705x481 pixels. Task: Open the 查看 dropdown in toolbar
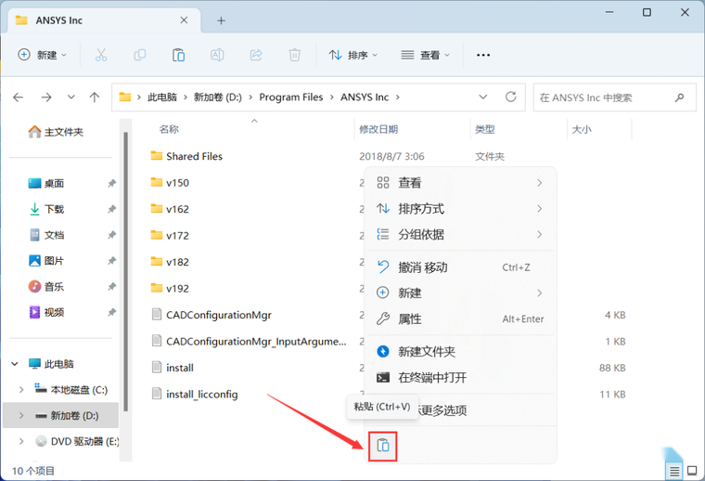pyautogui.click(x=425, y=55)
